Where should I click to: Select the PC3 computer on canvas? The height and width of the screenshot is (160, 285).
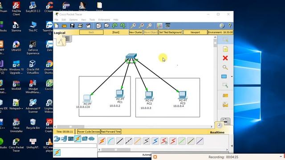183,96
